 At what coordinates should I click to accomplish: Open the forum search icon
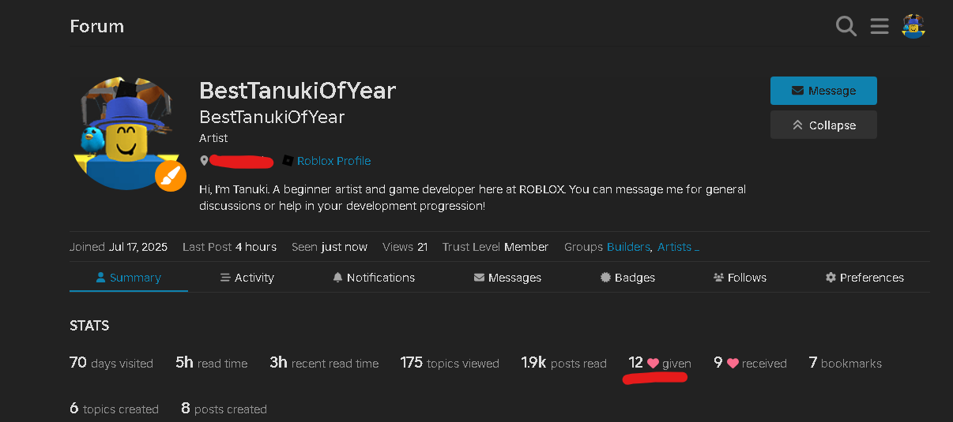tap(846, 27)
